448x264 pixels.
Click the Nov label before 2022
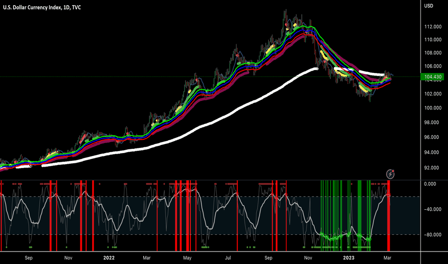click(68, 258)
